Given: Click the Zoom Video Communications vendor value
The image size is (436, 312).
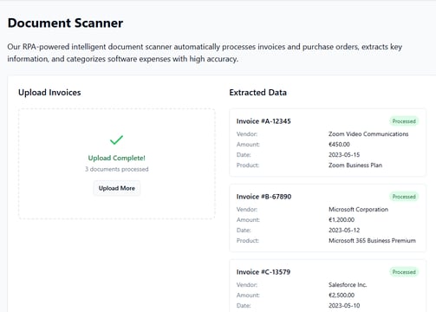Looking at the screenshot, I should [368, 134].
